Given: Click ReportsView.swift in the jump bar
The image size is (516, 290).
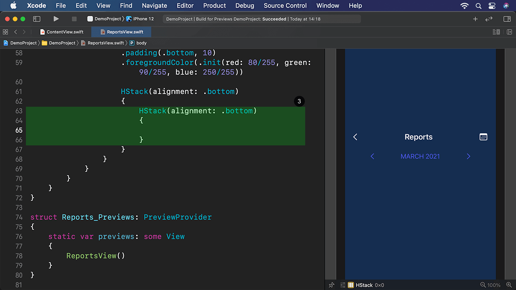Looking at the screenshot, I should click(103, 43).
